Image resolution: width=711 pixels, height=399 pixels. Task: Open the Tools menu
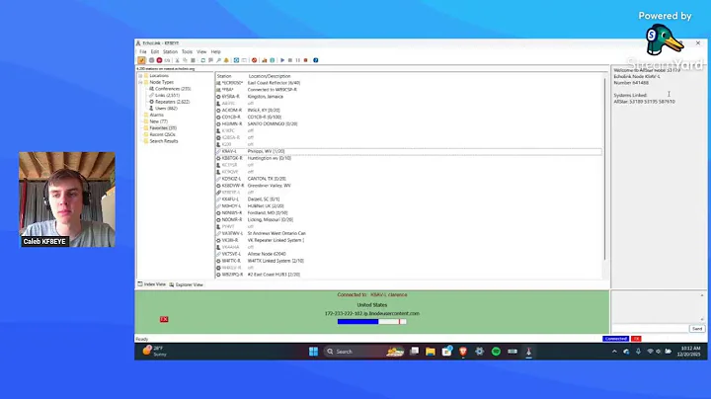[187, 52]
